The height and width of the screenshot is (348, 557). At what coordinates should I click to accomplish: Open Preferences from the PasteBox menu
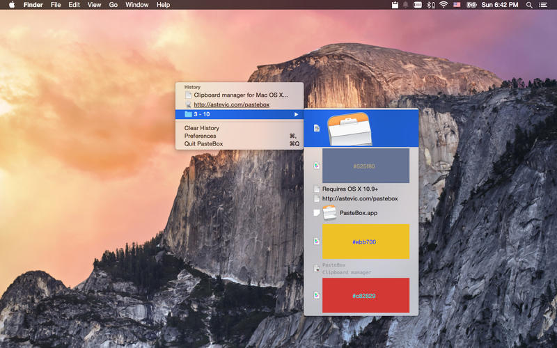coord(200,136)
